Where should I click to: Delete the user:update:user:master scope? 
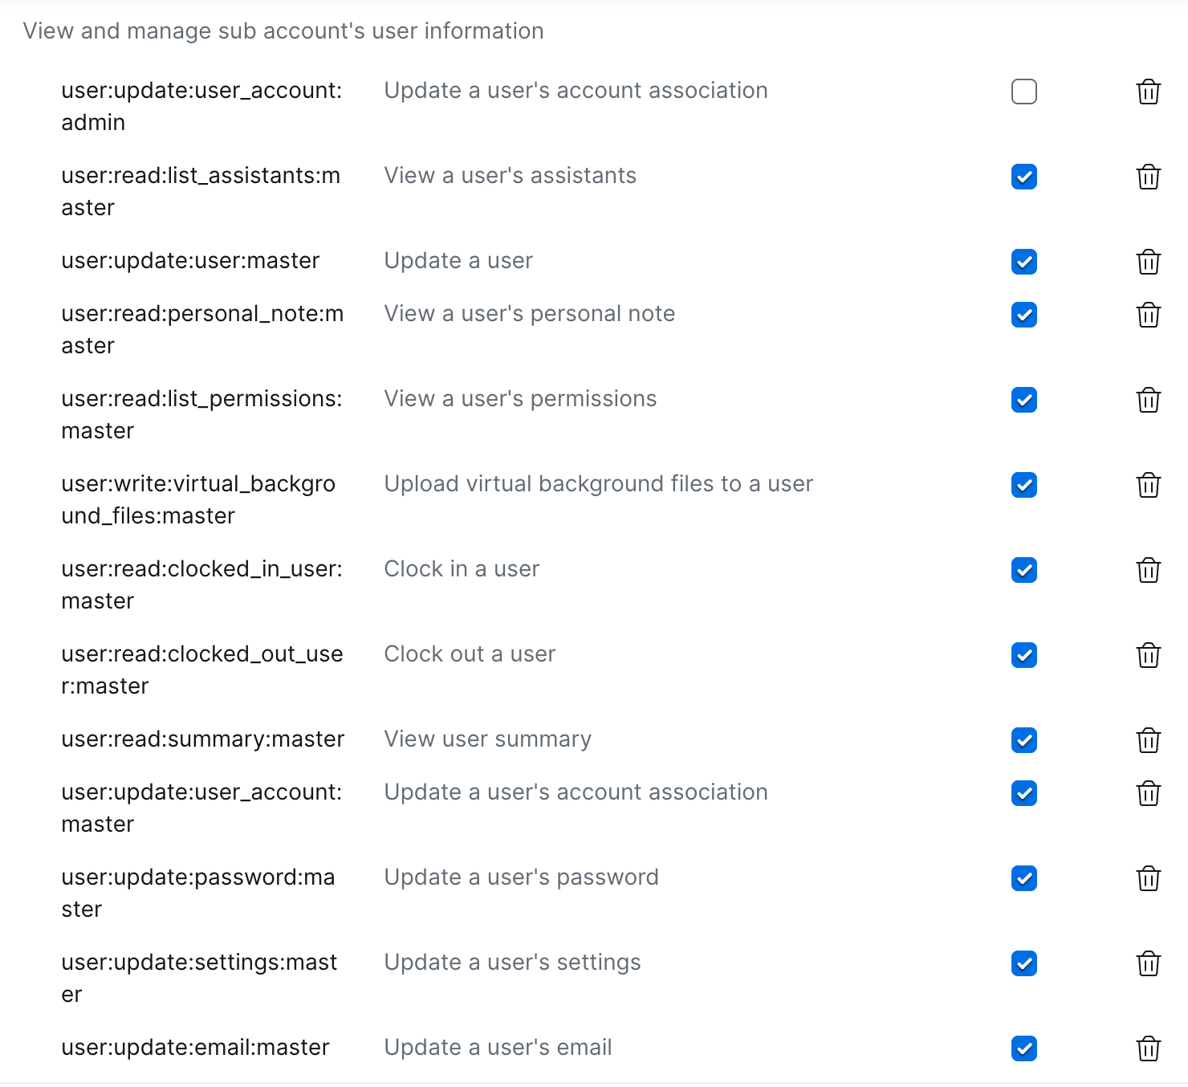pos(1149,262)
